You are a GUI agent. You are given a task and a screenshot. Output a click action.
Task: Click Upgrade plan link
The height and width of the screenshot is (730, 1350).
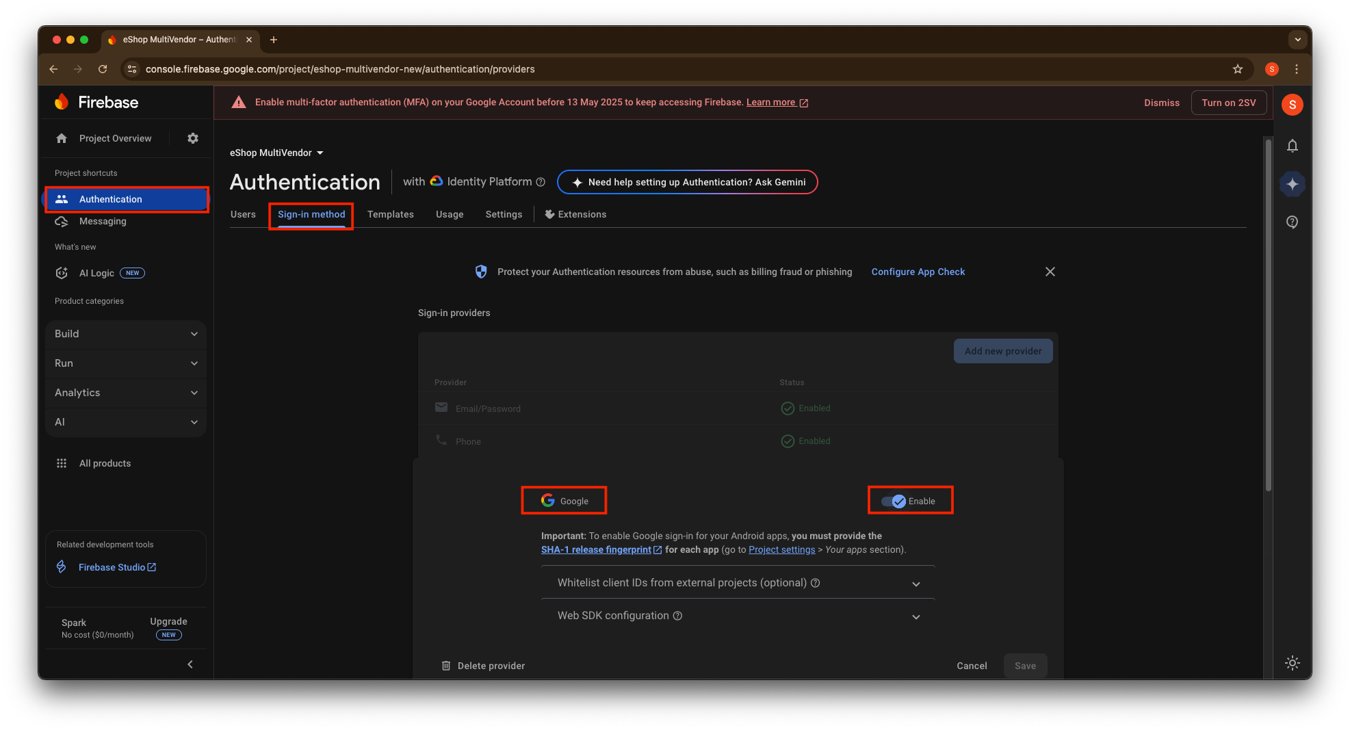click(168, 621)
